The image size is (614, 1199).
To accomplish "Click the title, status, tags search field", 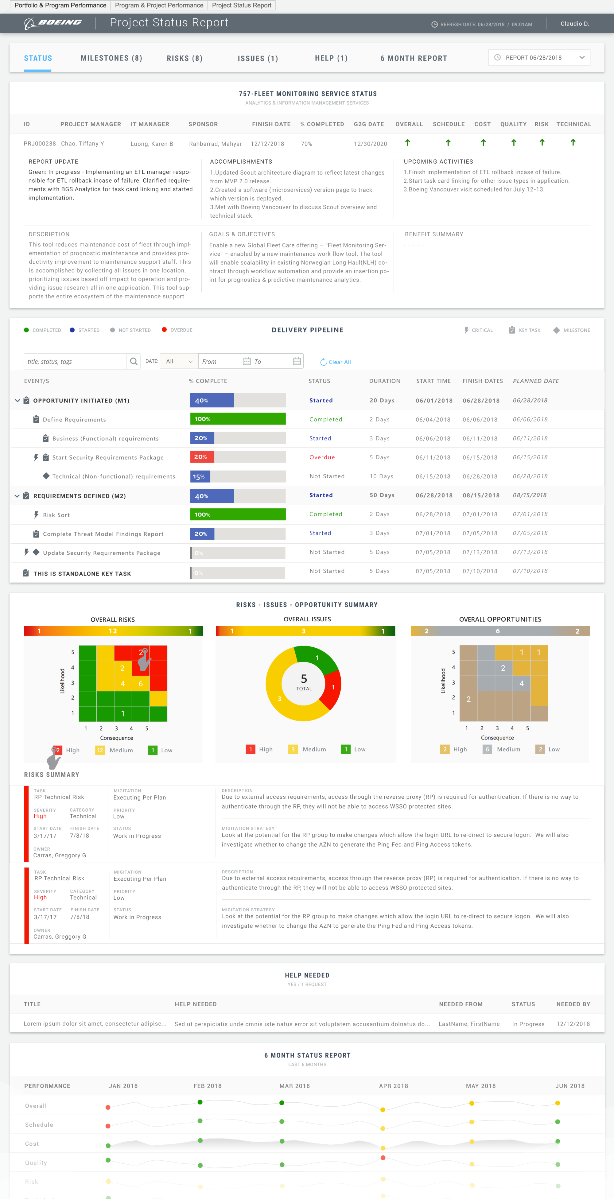I will pyautogui.click(x=75, y=361).
